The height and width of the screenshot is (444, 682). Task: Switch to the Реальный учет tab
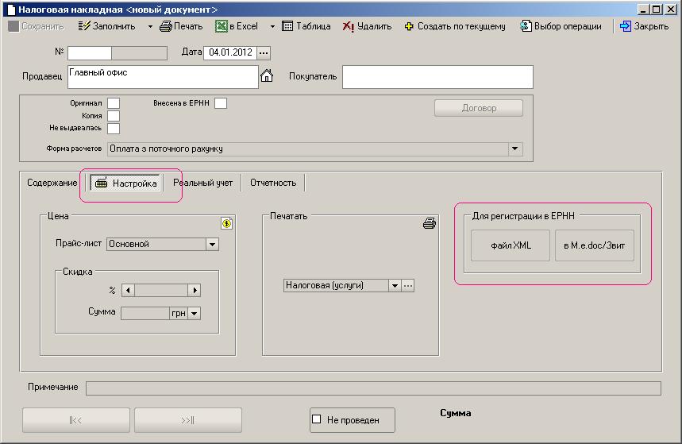pyautogui.click(x=203, y=183)
